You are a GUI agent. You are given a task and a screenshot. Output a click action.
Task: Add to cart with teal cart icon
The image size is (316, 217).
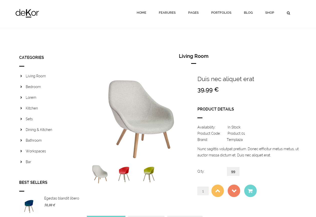[250, 191]
